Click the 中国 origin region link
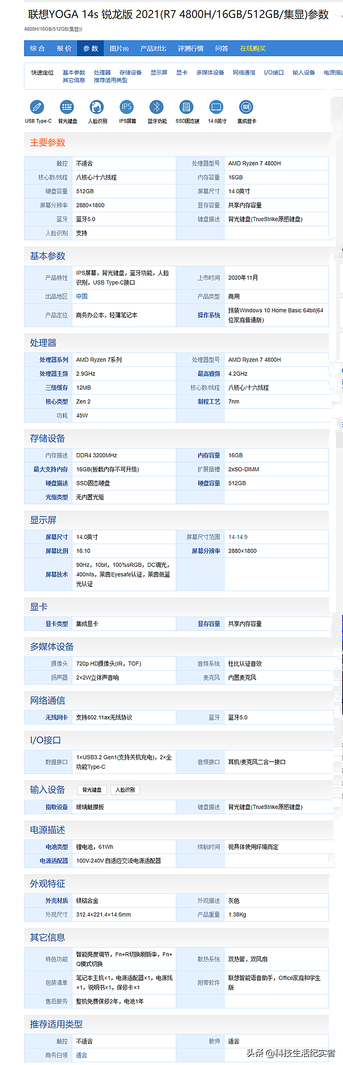The width and height of the screenshot is (343, 1065). pyautogui.click(x=82, y=296)
